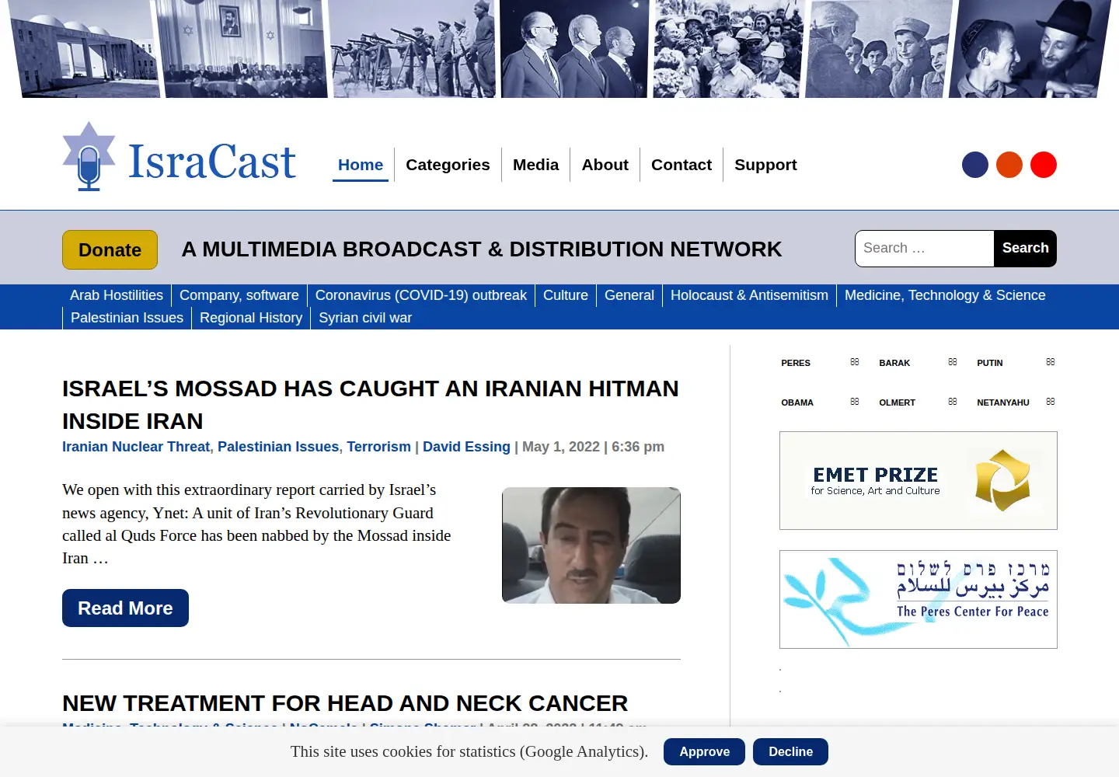Image resolution: width=1119 pixels, height=777 pixels.
Task: Open the Company, software category
Action: [239, 295]
